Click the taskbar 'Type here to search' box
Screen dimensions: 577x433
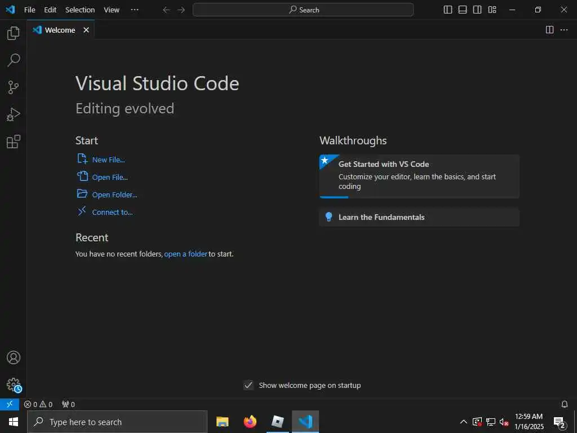coord(117,422)
